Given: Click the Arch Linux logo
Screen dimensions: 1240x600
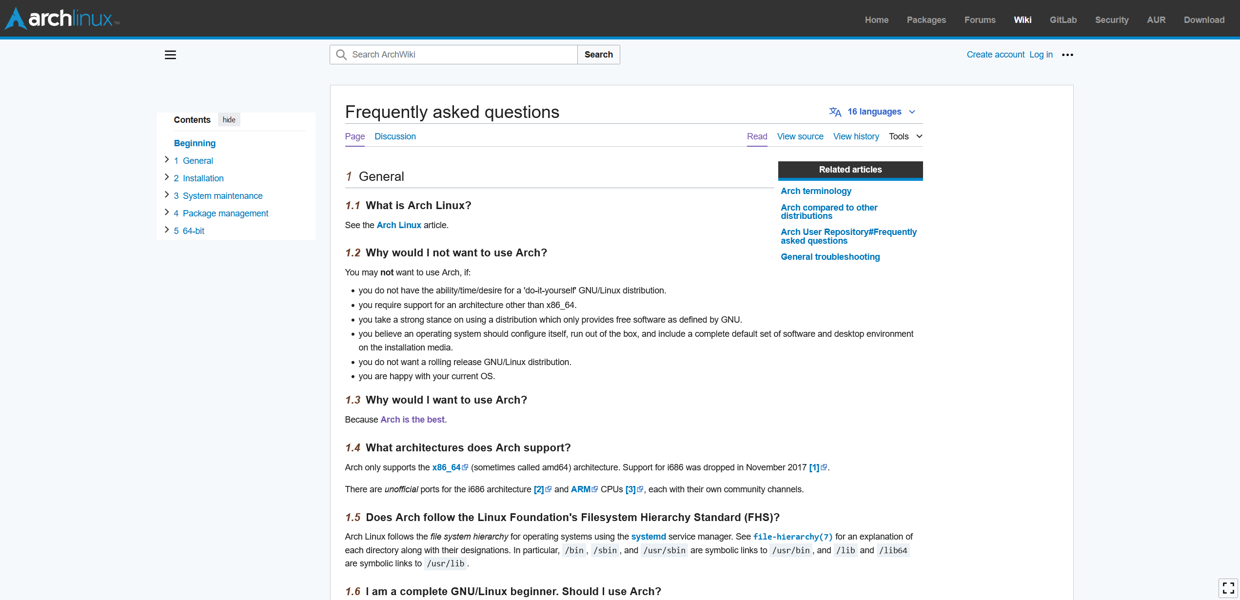Looking at the screenshot, I should coord(62,19).
